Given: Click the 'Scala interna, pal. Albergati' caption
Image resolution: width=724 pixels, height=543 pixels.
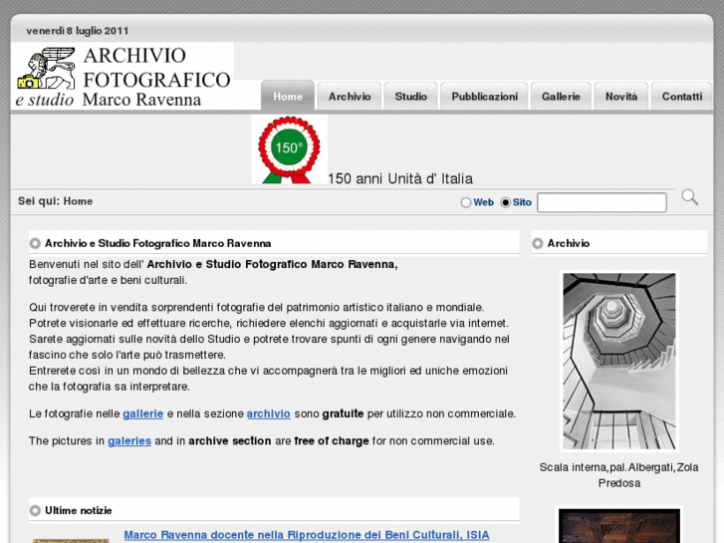Looking at the screenshot, I should tap(618, 475).
